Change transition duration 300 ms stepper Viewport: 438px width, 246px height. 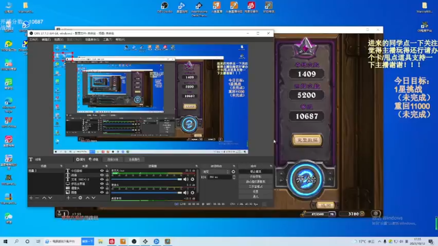(x=234, y=177)
